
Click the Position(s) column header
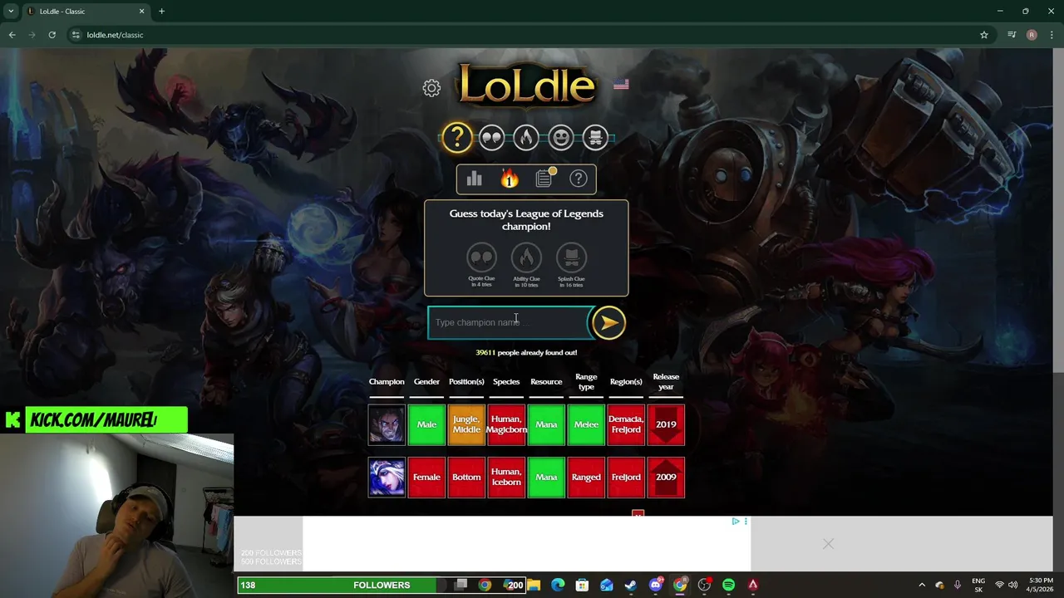click(x=466, y=382)
